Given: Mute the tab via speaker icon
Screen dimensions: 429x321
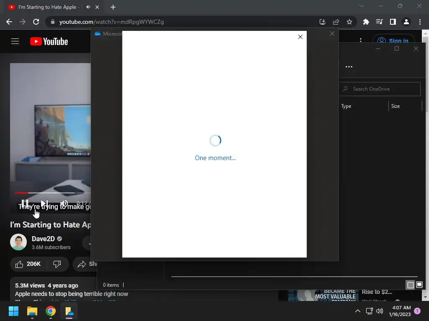Looking at the screenshot, I should pos(88,7).
